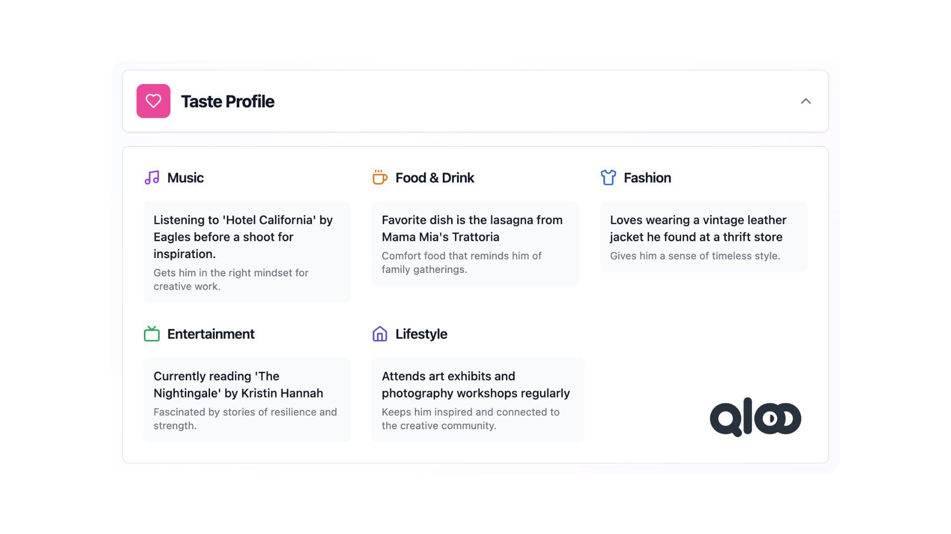
Task: Collapse the Taste Profile section chevron
Action: tap(806, 101)
